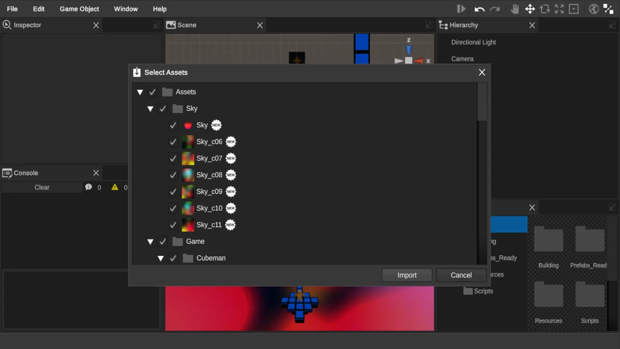The height and width of the screenshot is (349, 620).
Task: Select the Hand (view) tool
Action: click(514, 9)
